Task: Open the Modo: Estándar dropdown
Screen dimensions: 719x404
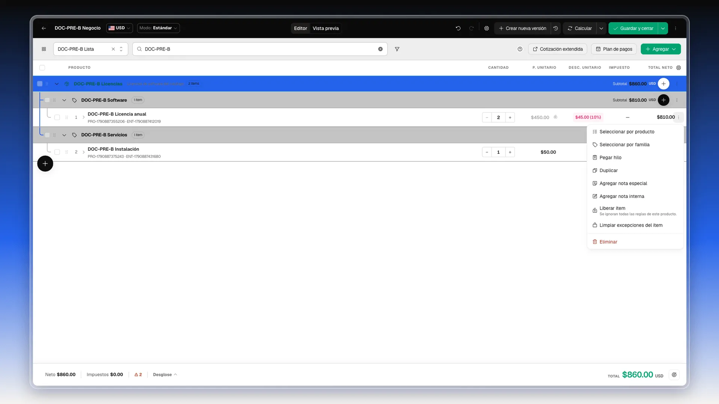Action: coord(158,28)
